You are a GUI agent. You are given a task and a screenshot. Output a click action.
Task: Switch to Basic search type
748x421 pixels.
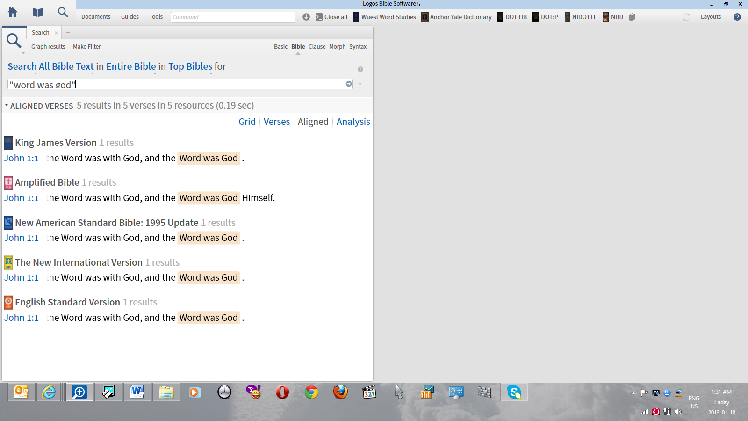point(280,47)
